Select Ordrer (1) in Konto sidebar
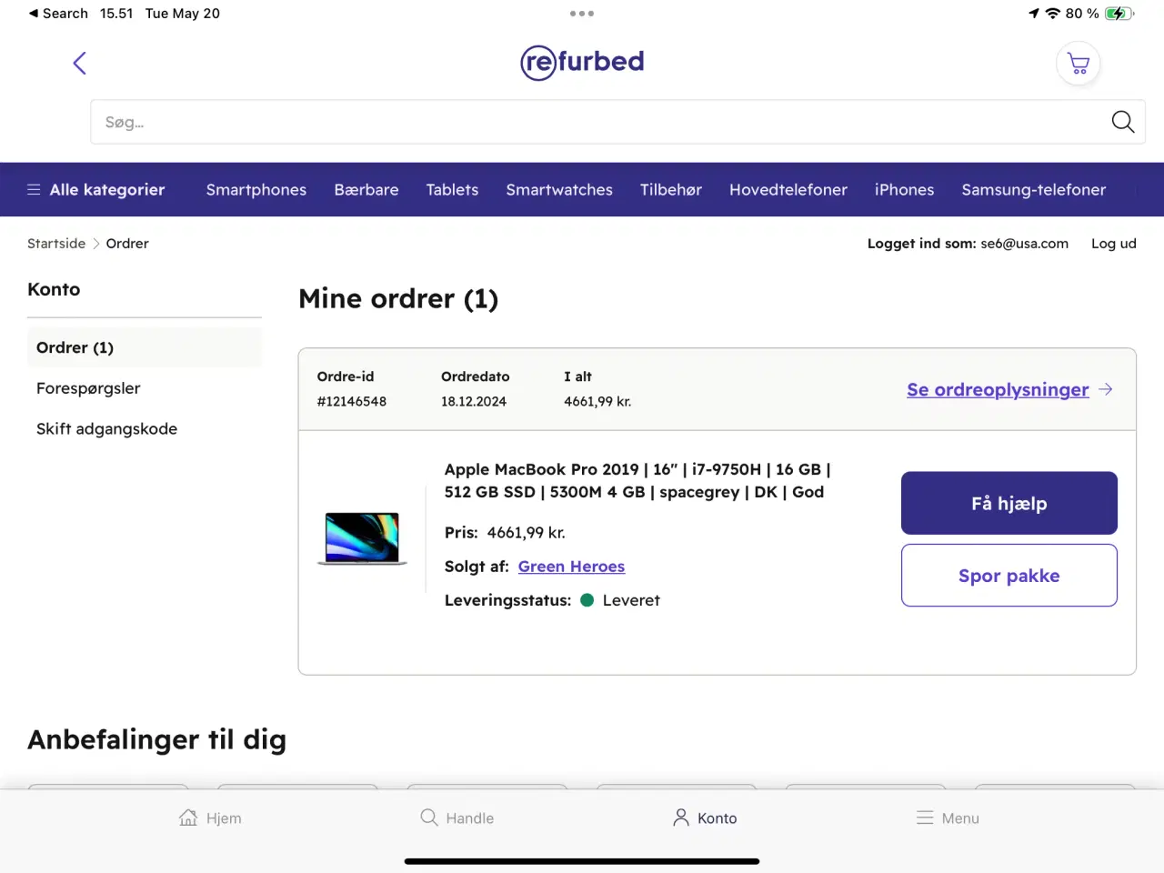1164x873 pixels. pos(145,347)
